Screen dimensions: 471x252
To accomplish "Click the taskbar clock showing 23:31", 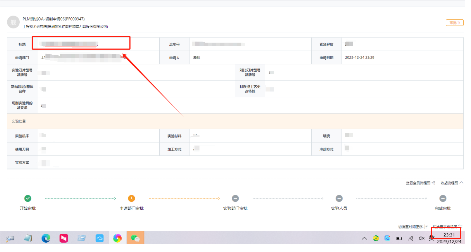I will pos(449,235).
